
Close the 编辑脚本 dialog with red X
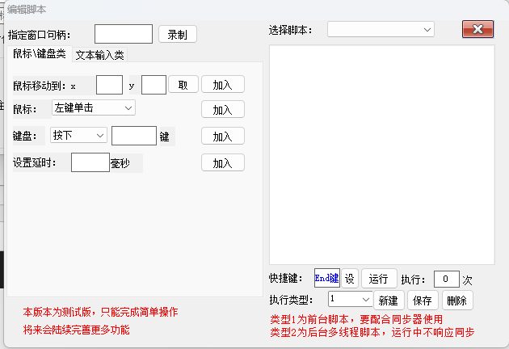(477, 29)
